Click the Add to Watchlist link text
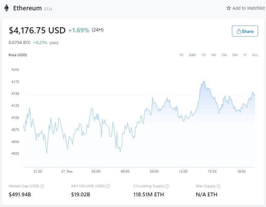Screen dimensions: 266x207 click(248, 8)
